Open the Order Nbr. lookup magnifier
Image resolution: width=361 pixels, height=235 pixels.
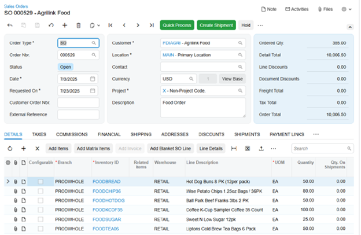(x=94, y=55)
